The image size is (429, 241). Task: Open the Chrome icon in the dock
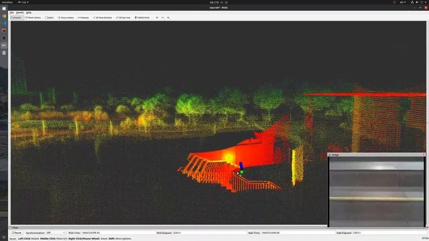(4, 16)
